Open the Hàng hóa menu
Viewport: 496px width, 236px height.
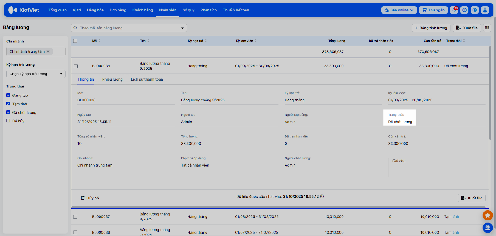(95, 10)
